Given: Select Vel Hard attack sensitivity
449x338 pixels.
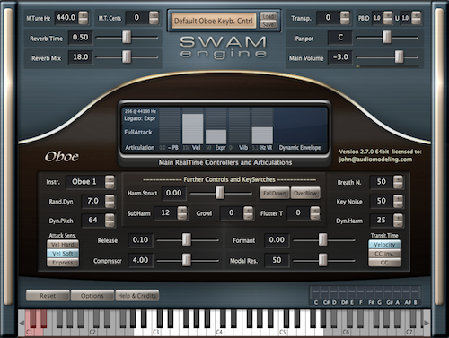Looking at the screenshot, I should pyautogui.click(x=63, y=245).
